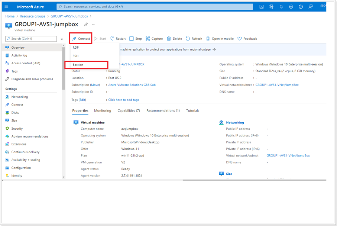Open GROUP1-AVS1-VNet/JumpBox under Networking properties
Screen dimensions: 337x226
[288, 156]
